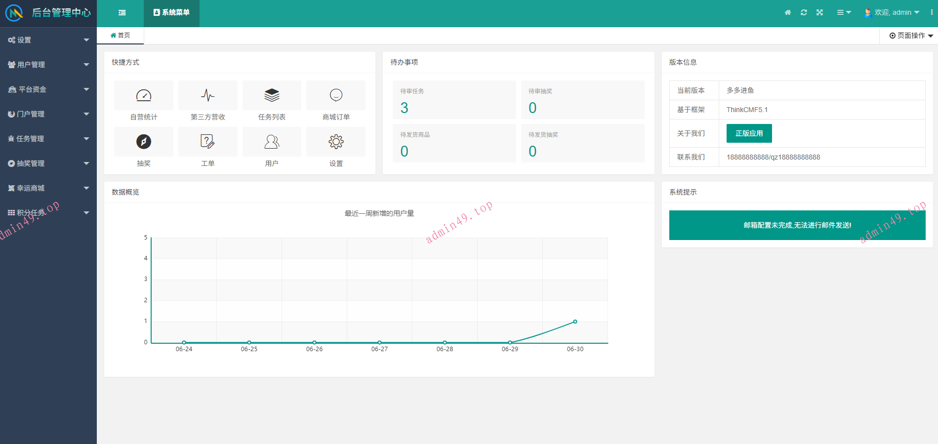Expand the 用户管理 sidebar menu
The height and width of the screenshot is (444, 938).
[48, 65]
